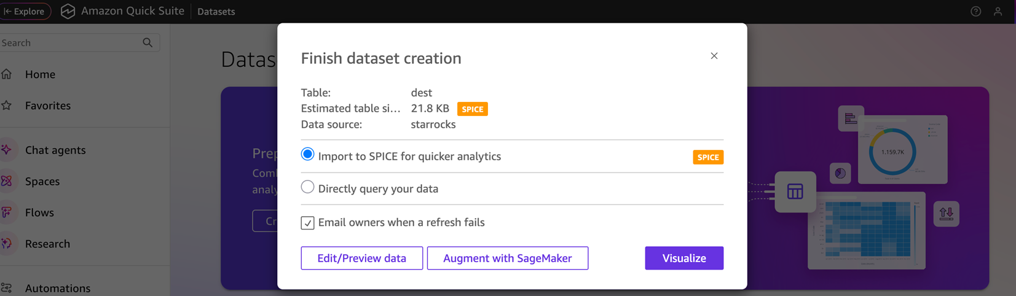Select Import to SPICE radio option
The width and height of the screenshot is (1016, 296).
point(307,155)
